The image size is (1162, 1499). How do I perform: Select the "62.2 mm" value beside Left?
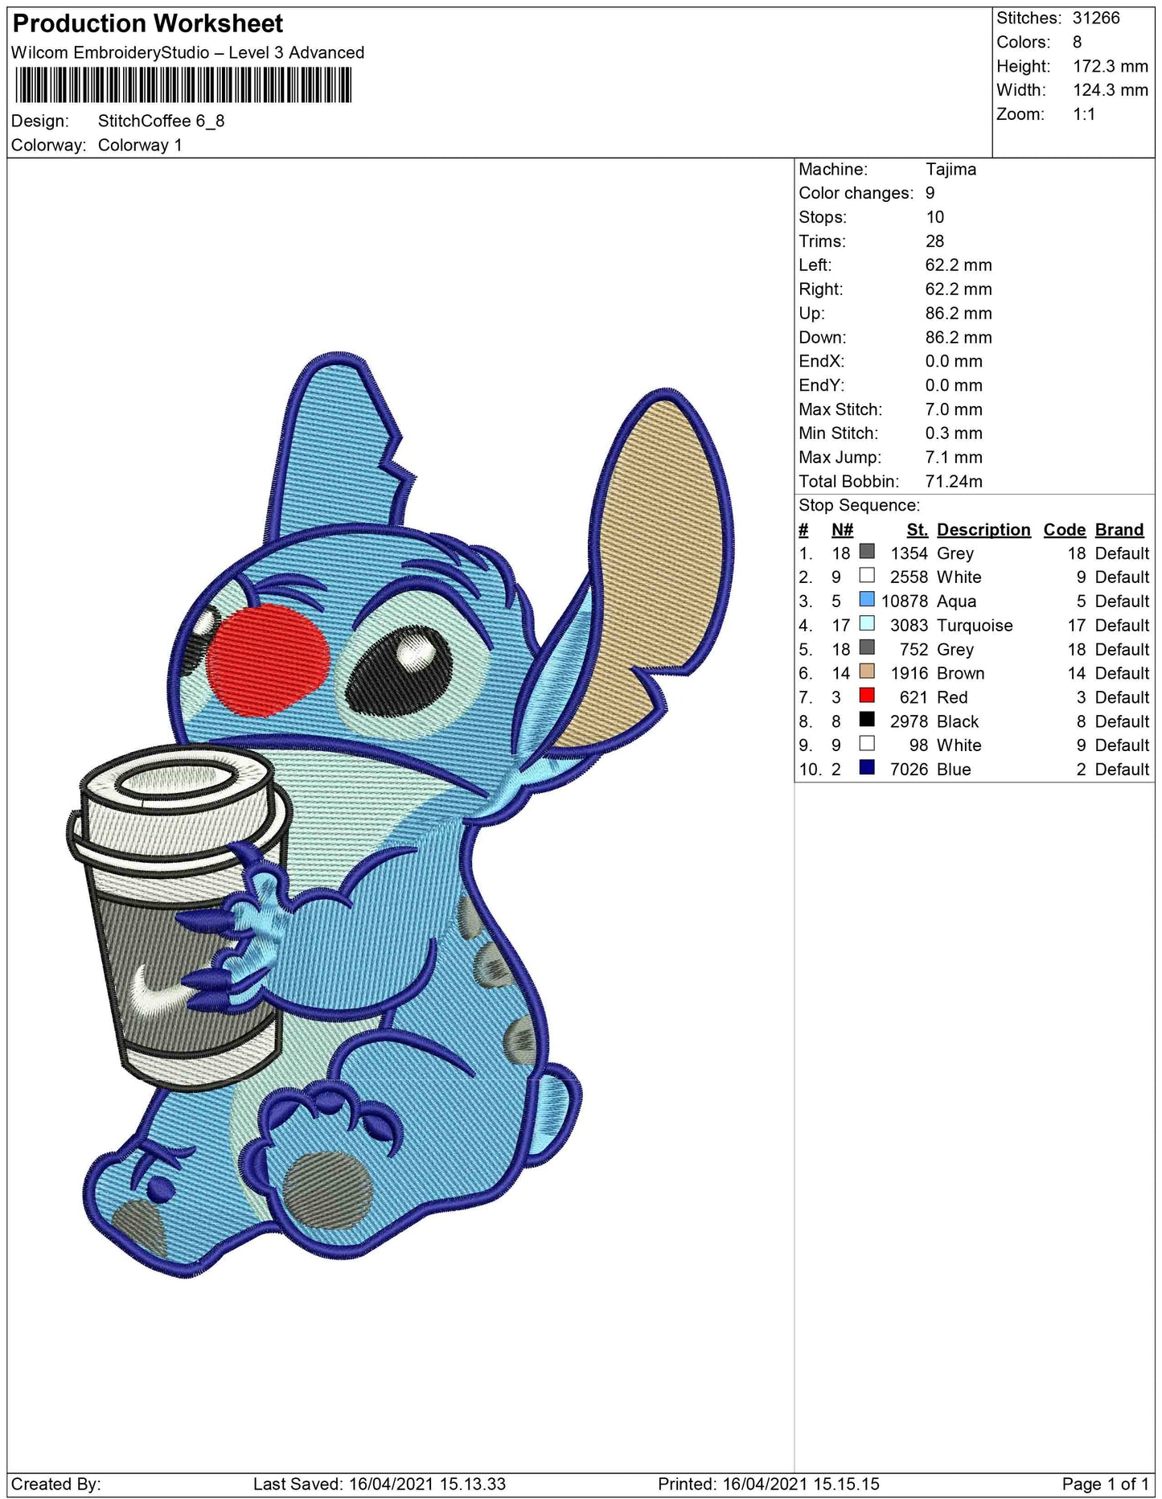pos(959,265)
